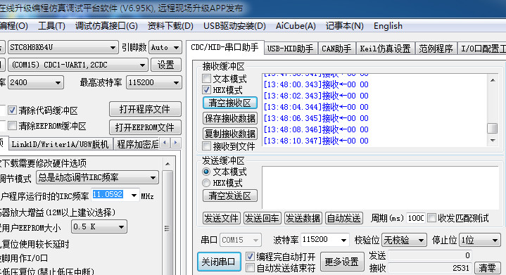Switch language via English menu
The image size is (506, 275).
click(x=388, y=26)
